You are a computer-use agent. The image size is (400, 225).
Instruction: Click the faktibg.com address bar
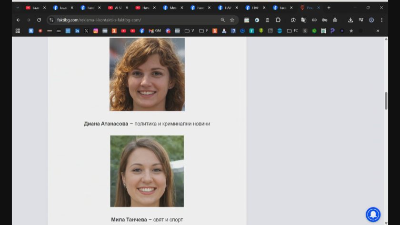pyautogui.click(x=133, y=20)
